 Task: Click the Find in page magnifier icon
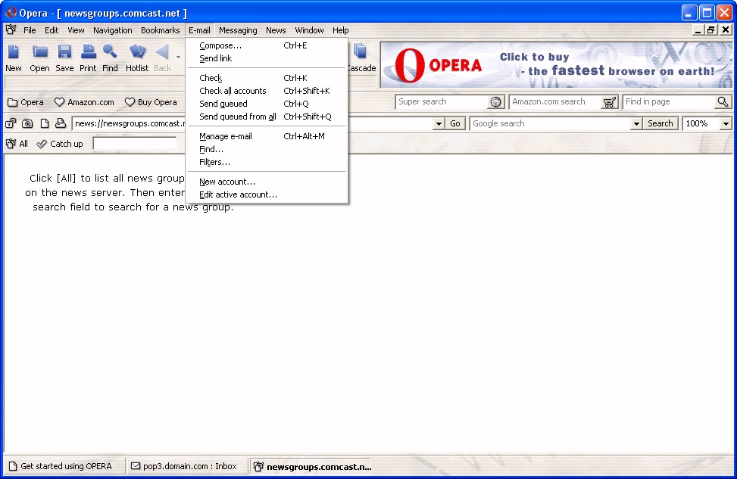pyautogui.click(x=723, y=102)
